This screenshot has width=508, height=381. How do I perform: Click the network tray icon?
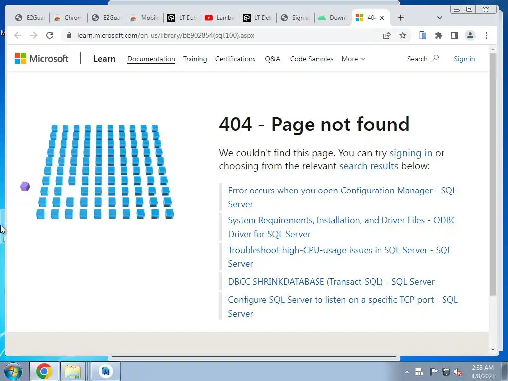click(x=446, y=372)
